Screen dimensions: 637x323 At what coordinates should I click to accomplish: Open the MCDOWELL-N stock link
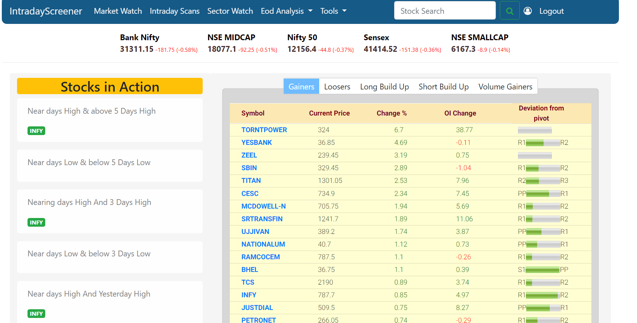(x=263, y=206)
